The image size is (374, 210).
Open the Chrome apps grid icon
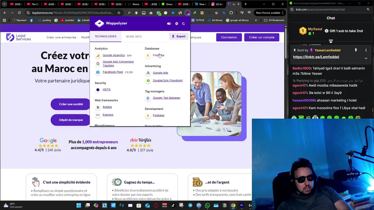[4, 20]
